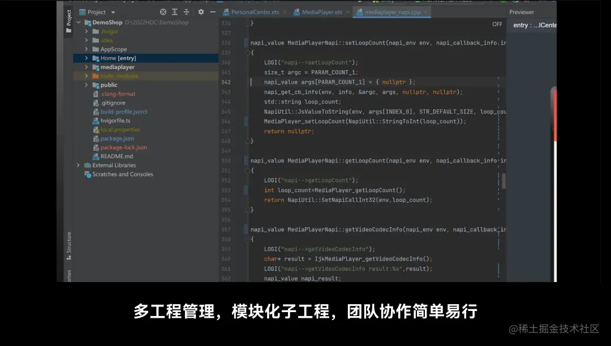Viewport: 611px width, 346px height.
Task: Expand the public module folder
Action: point(87,85)
